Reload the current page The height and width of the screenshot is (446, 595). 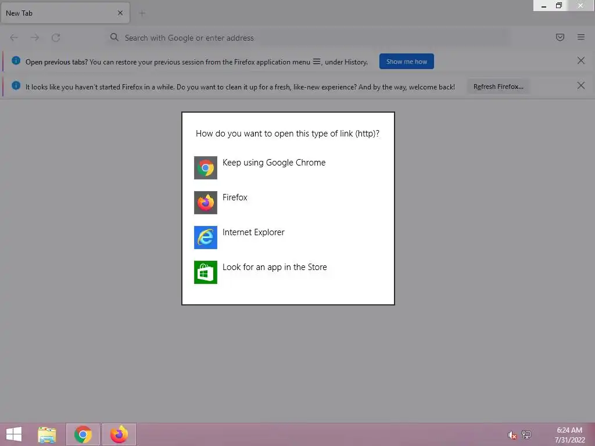(x=56, y=38)
